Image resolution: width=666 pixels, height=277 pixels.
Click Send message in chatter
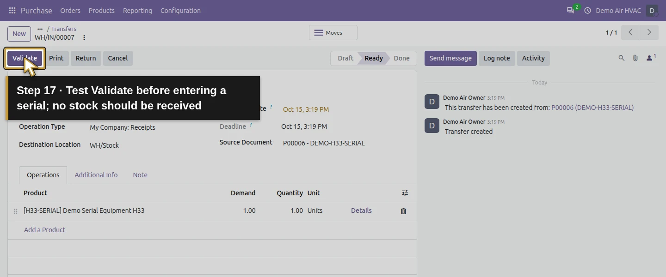point(450,58)
